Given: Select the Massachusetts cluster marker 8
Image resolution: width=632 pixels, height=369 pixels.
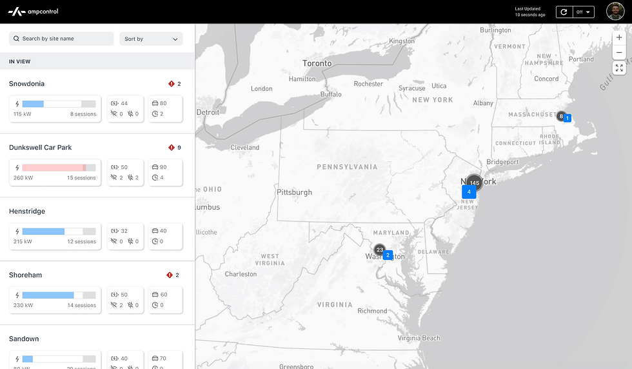Looking at the screenshot, I should (x=561, y=116).
